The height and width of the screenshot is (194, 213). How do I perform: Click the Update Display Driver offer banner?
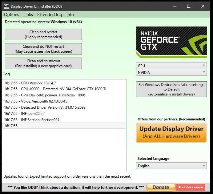tap(171, 133)
